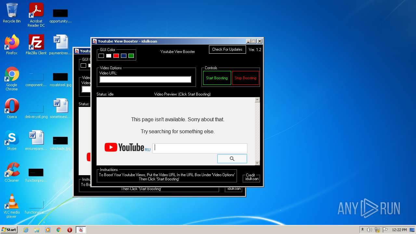Viewport: 416px width, 234px height.
Task: Open Internet Explorer from taskbar
Action: [26, 230]
